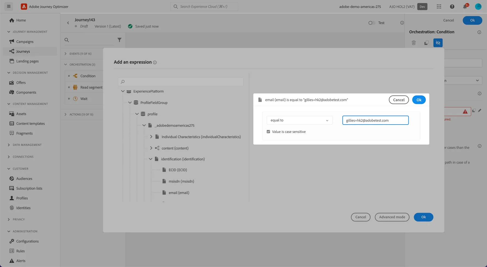Collapse the ExperiencePlatform tree node

point(123,91)
